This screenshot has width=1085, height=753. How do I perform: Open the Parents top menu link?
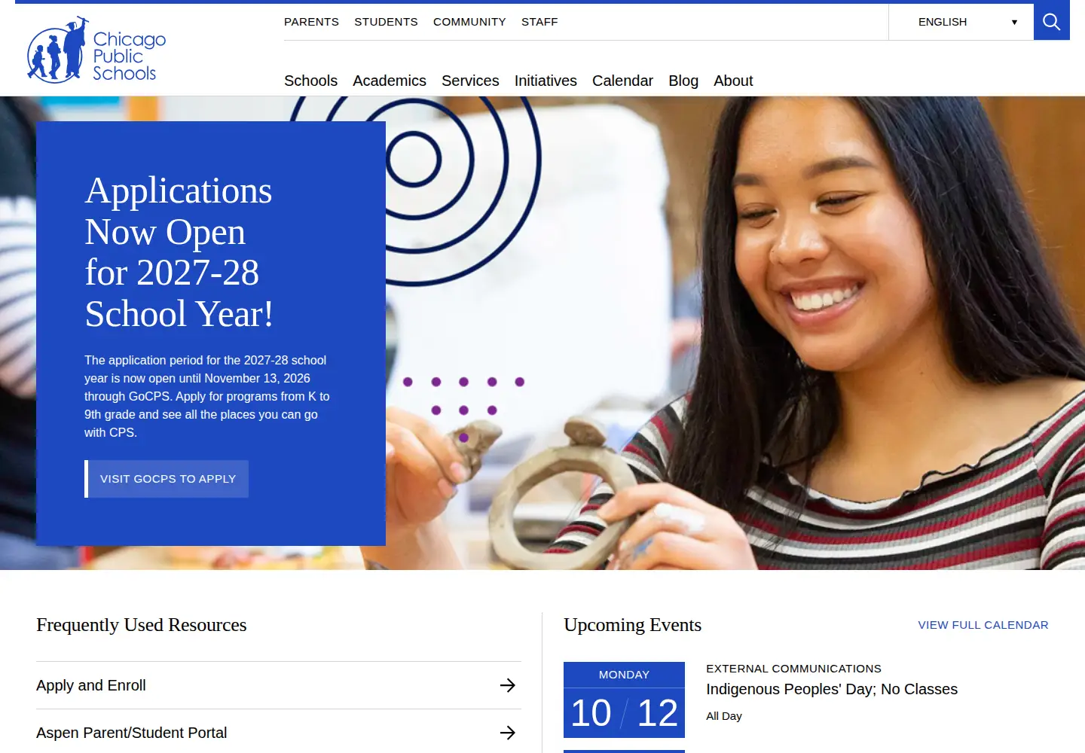coord(311,22)
